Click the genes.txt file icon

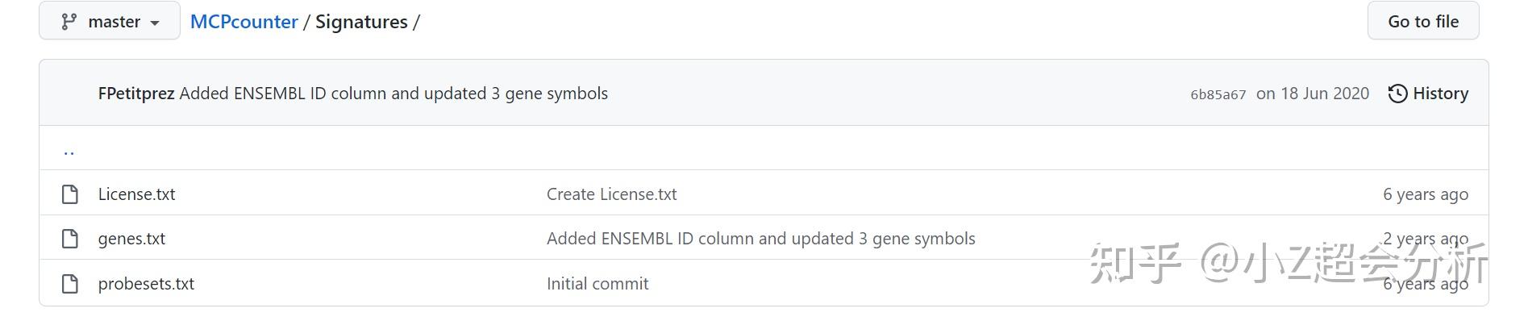[70, 239]
